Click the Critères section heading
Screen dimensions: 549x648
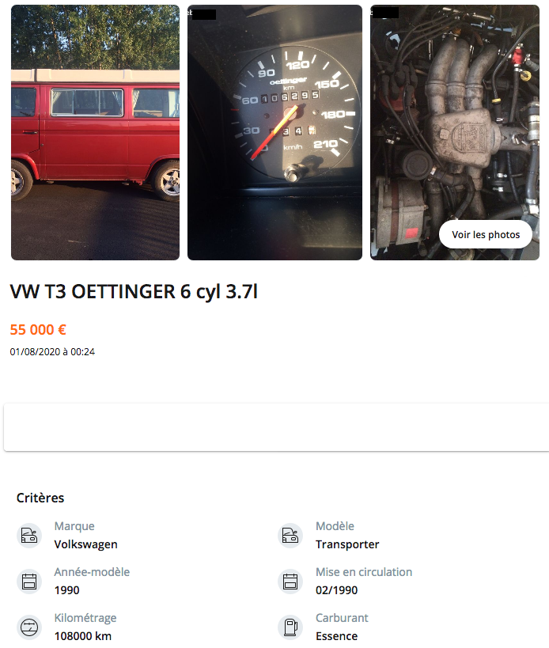click(40, 498)
